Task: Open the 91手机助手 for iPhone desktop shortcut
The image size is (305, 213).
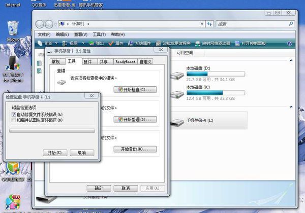Action: (x=12, y=63)
